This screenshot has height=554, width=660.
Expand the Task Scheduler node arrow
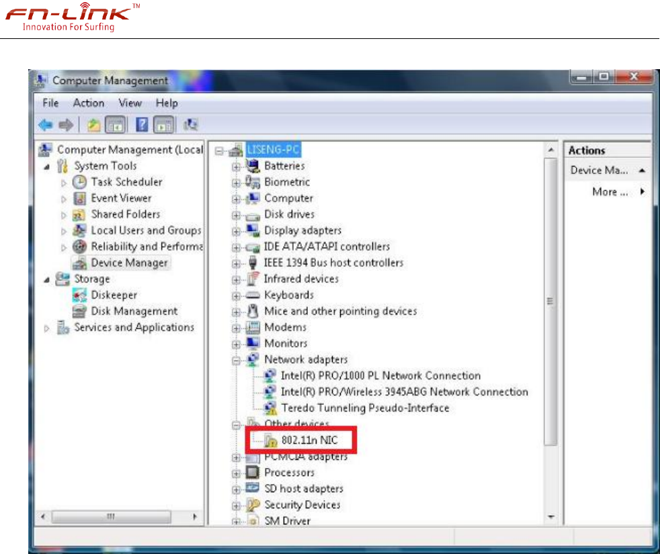[x=64, y=183]
